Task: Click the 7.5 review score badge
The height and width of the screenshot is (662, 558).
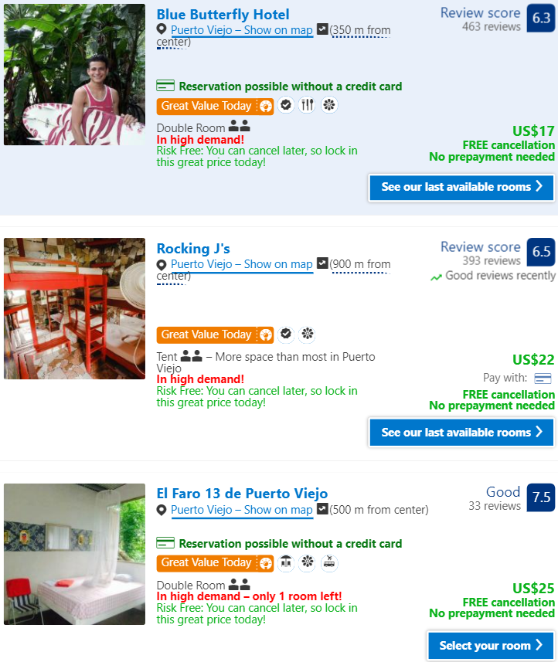Action: point(541,497)
